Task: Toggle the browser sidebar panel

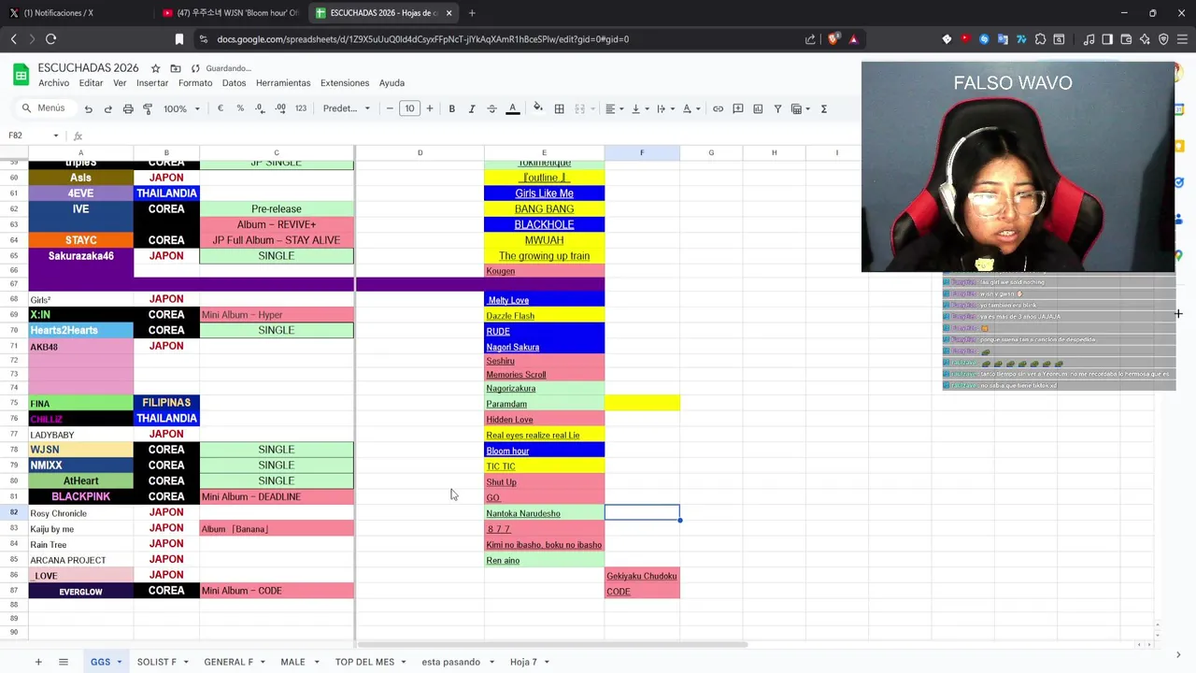Action: (x=1107, y=39)
